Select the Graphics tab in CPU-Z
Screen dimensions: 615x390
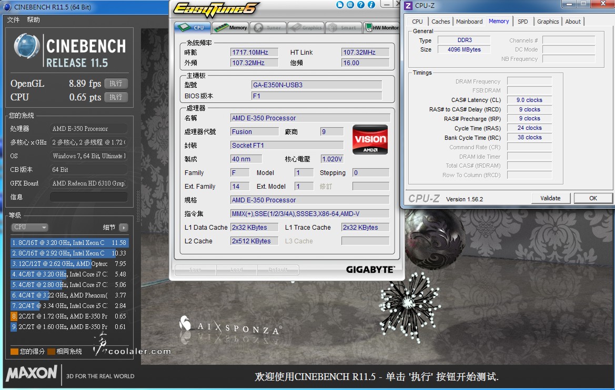point(548,22)
